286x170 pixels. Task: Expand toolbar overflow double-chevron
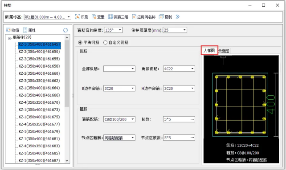[x=177, y=17]
